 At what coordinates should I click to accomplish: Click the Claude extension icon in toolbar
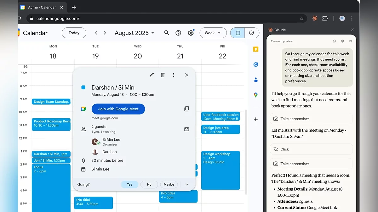point(314,19)
